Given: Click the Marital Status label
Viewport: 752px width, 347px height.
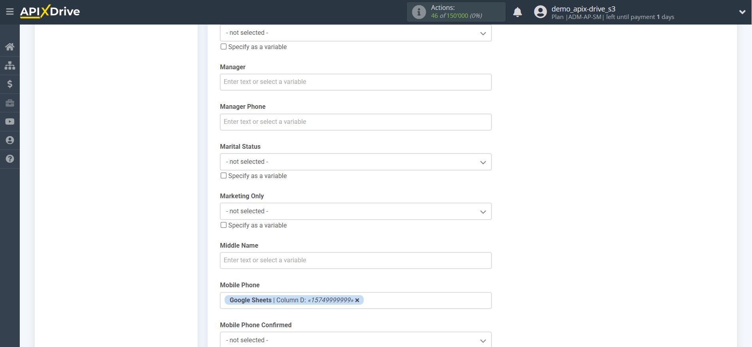Looking at the screenshot, I should pyautogui.click(x=240, y=146).
